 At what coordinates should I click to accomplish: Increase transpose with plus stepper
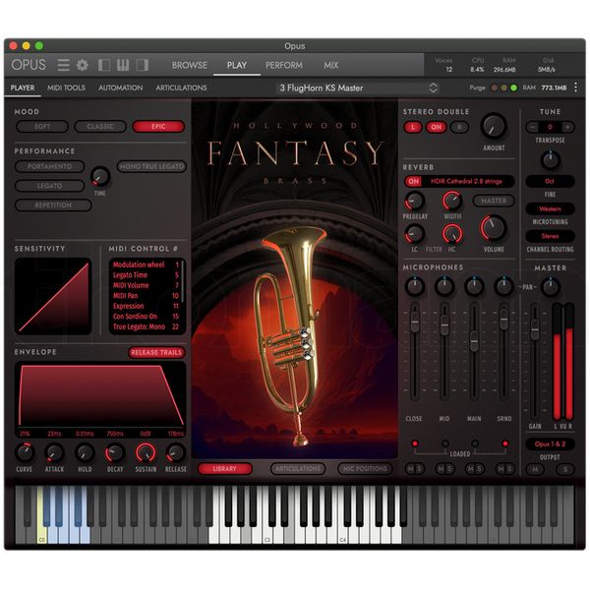pyautogui.click(x=567, y=127)
